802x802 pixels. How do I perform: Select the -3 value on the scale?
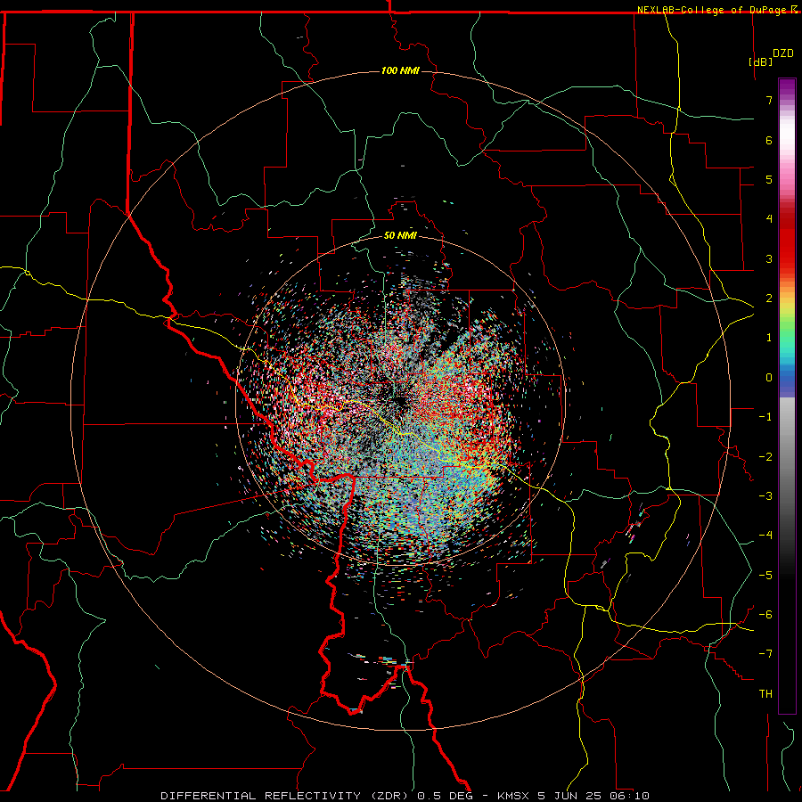tap(765, 496)
